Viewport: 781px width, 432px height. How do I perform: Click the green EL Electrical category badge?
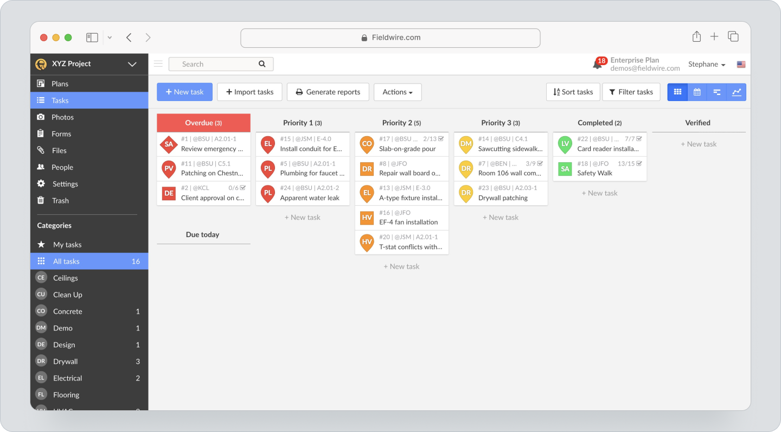[x=41, y=378]
